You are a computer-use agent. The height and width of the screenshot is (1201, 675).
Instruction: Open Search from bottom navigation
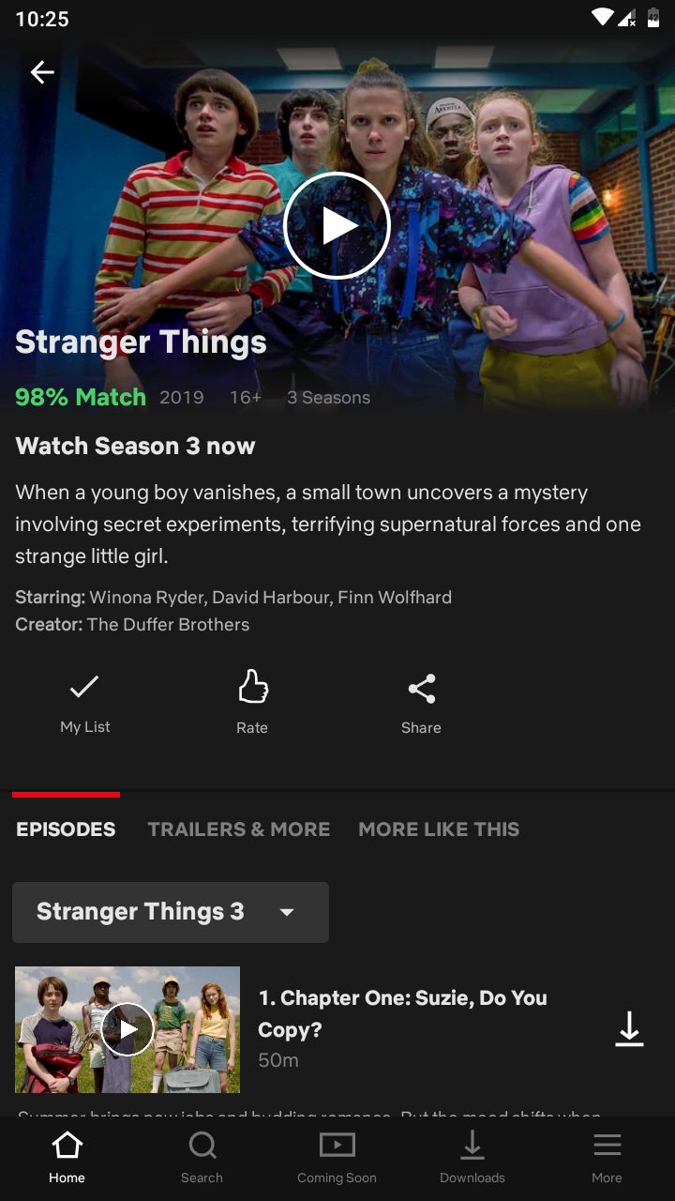click(202, 1158)
